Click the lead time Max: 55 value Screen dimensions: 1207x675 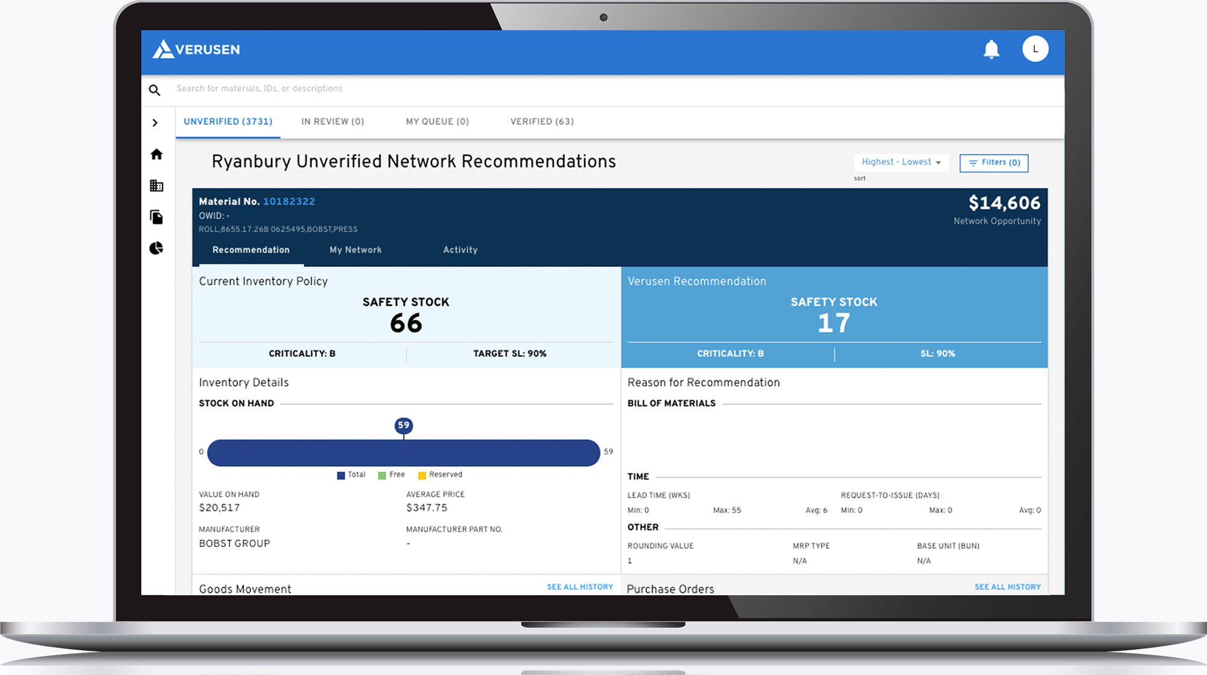[727, 510]
